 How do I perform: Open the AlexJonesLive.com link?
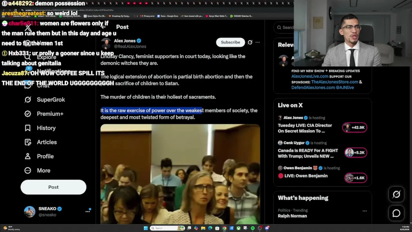point(310,76)
